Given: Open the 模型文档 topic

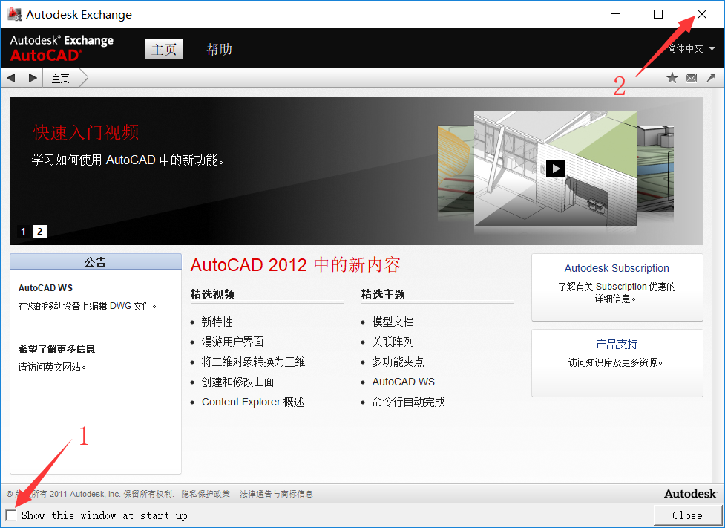Looking at the screenshot, I should pos(393,322).
